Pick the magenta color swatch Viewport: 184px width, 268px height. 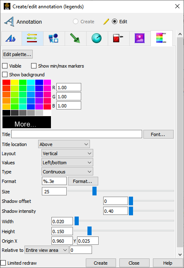[47, 83]
